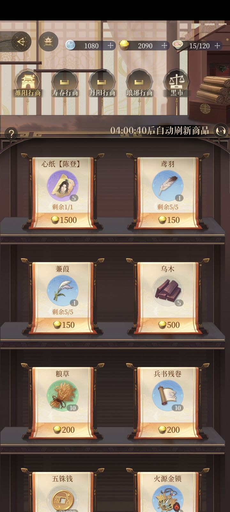Viewport: 230px width, 512px height.
Task: Refresh shop goods with the circular arrows icon
Action: (x=221, y=131)
